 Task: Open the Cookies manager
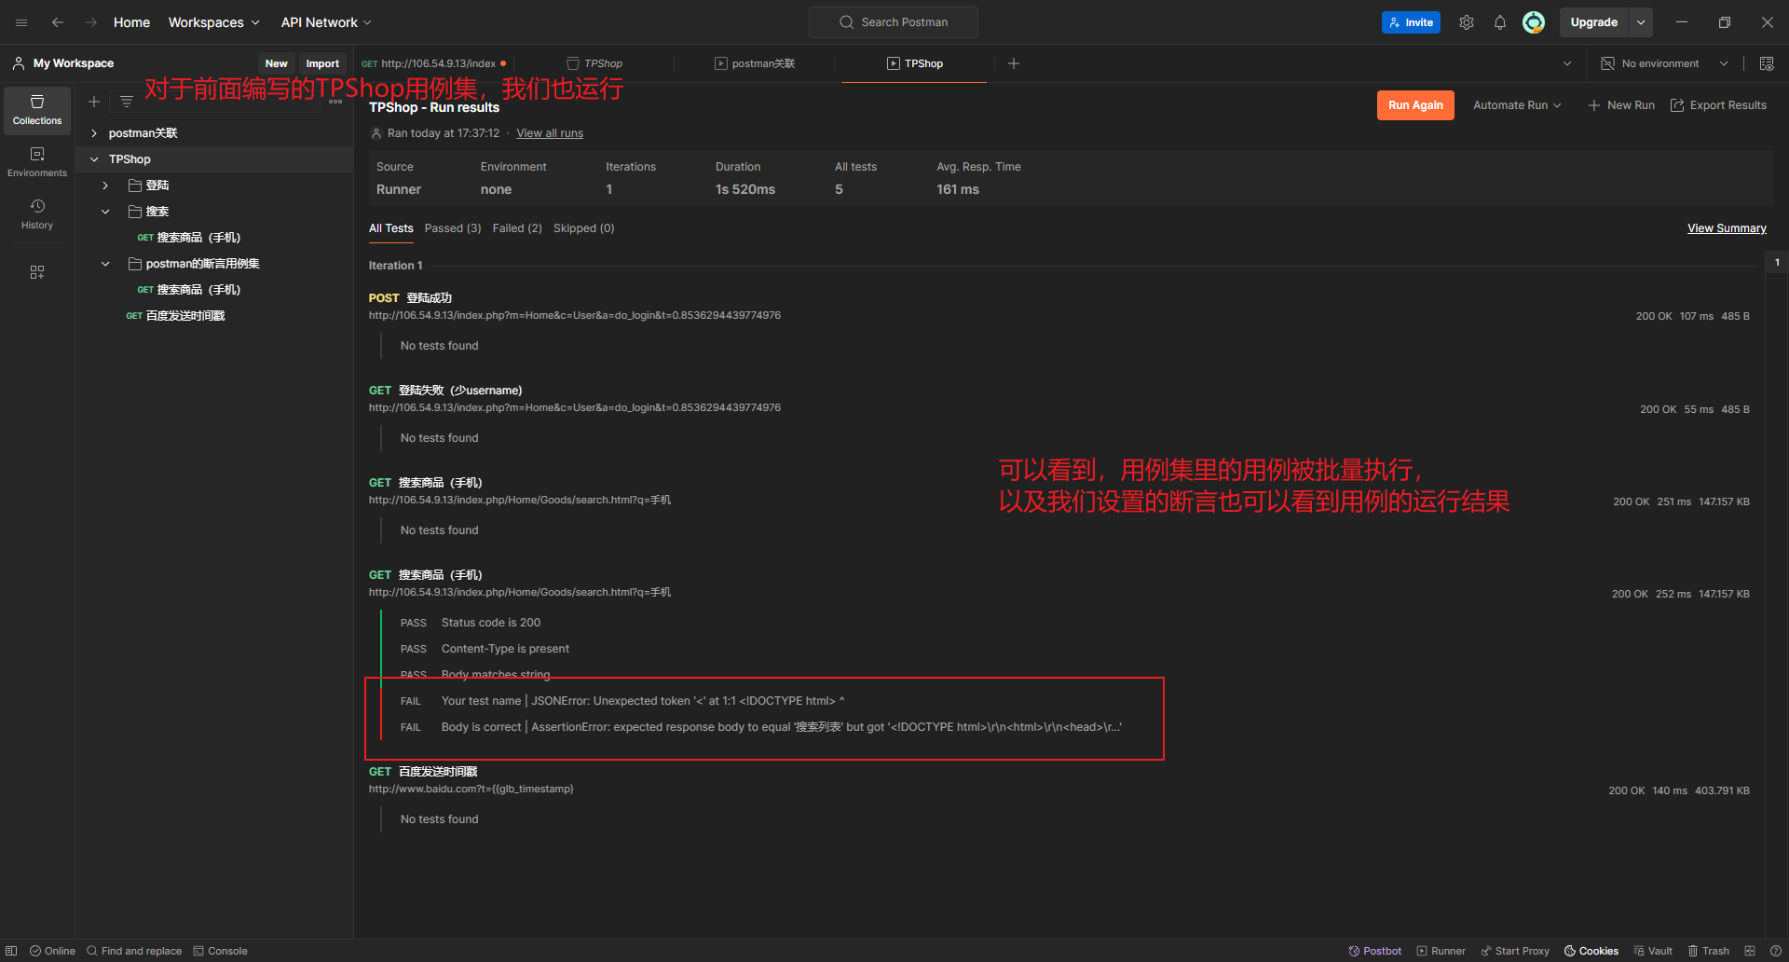[1591, 951]
